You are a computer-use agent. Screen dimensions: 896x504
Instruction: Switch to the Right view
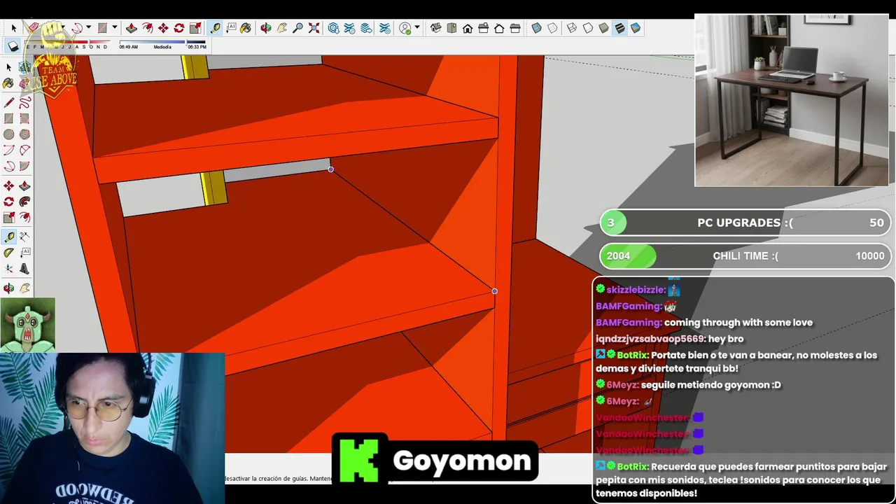tap(483, 28)
